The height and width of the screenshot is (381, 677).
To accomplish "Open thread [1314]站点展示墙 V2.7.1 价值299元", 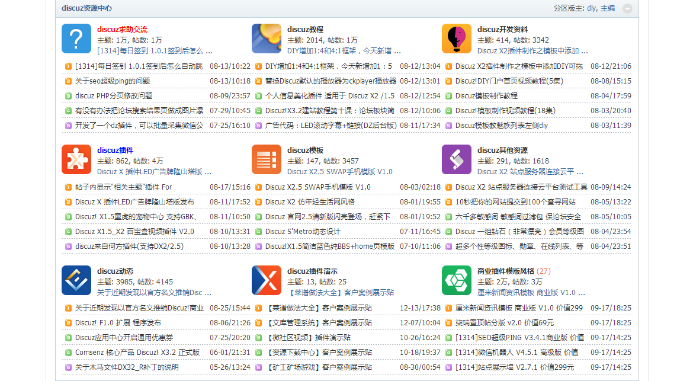I will tap(515, 367).
